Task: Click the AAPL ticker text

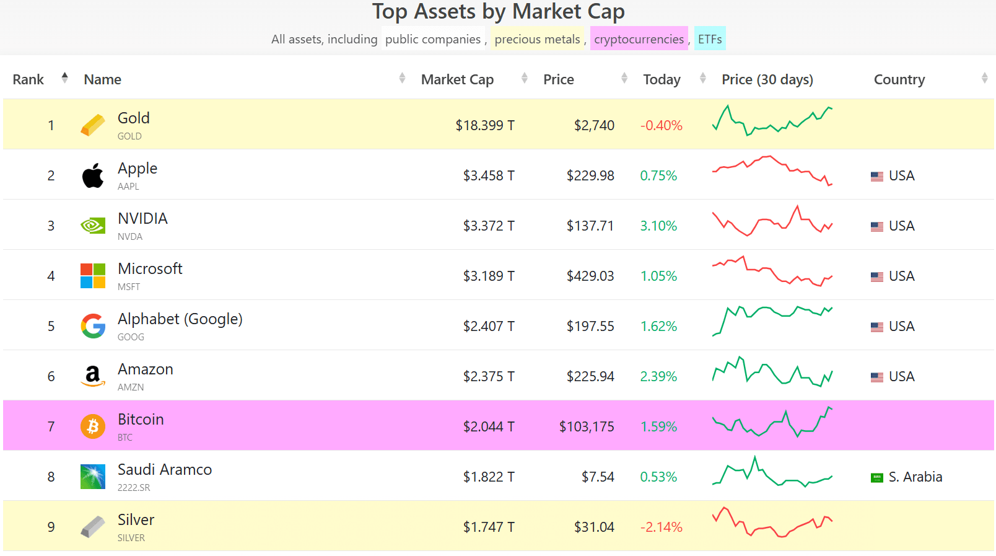Action: pyautogui.click(x=128, y=186)
